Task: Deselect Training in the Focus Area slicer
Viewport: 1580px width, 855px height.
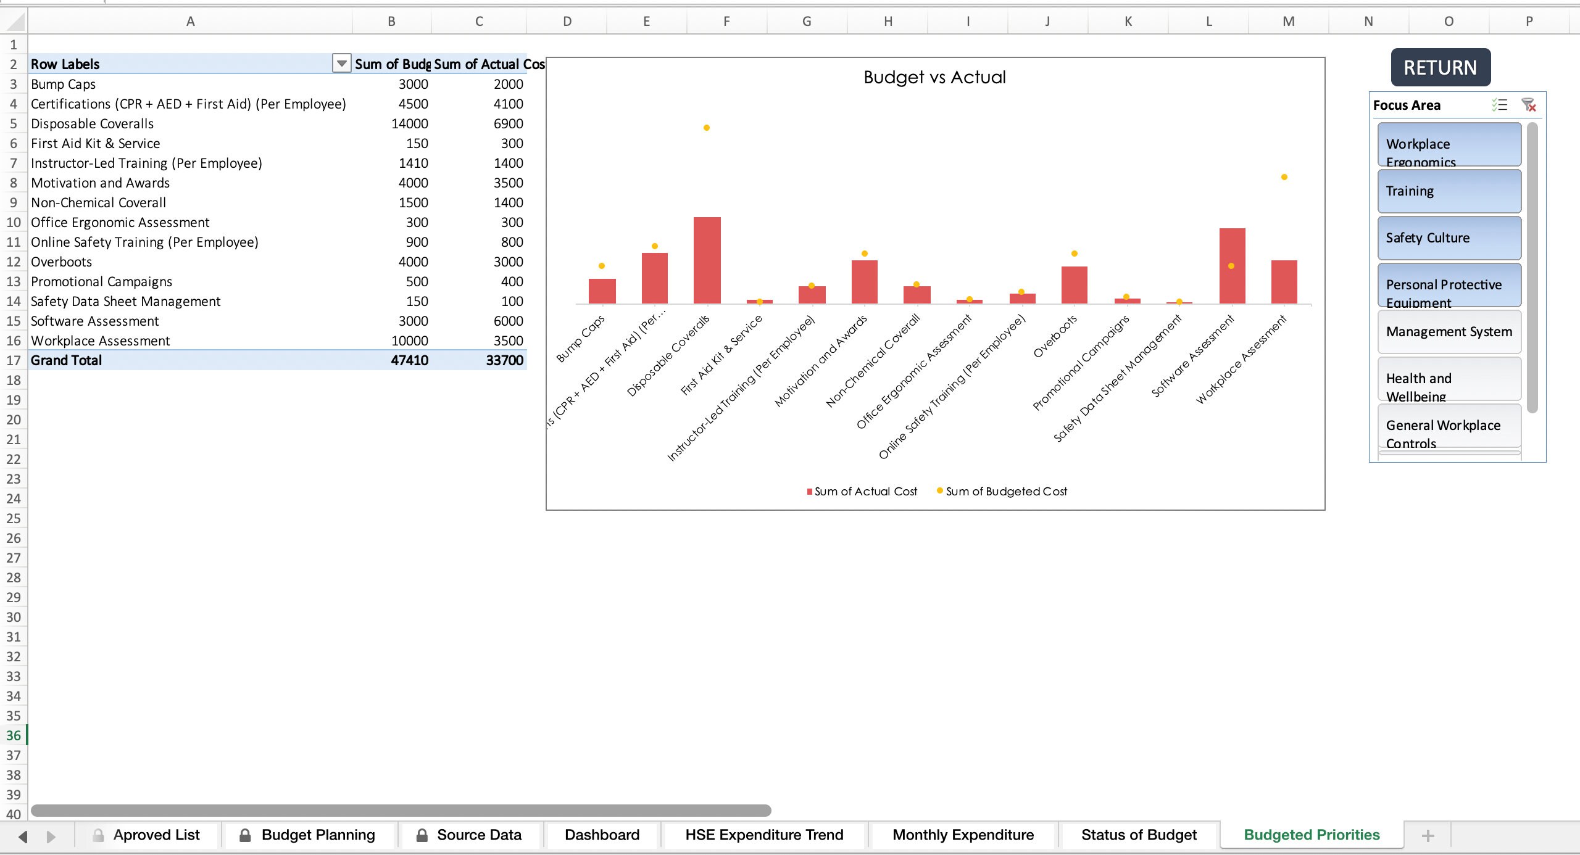Action: coord(1449,191)
